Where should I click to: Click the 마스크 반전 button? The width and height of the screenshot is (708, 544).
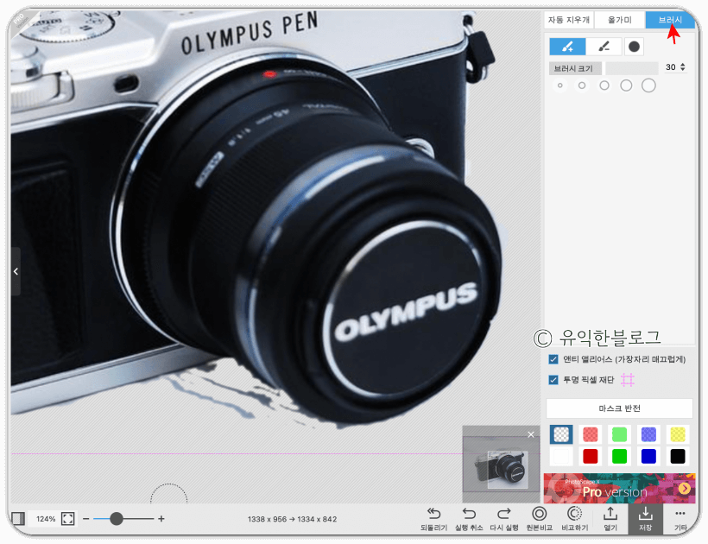[620, 408]
